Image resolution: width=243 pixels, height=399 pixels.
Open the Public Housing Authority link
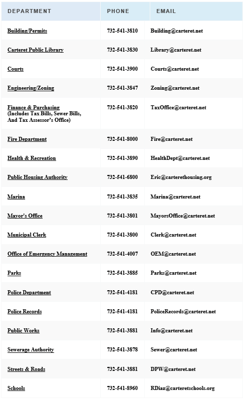pos(38,177)
